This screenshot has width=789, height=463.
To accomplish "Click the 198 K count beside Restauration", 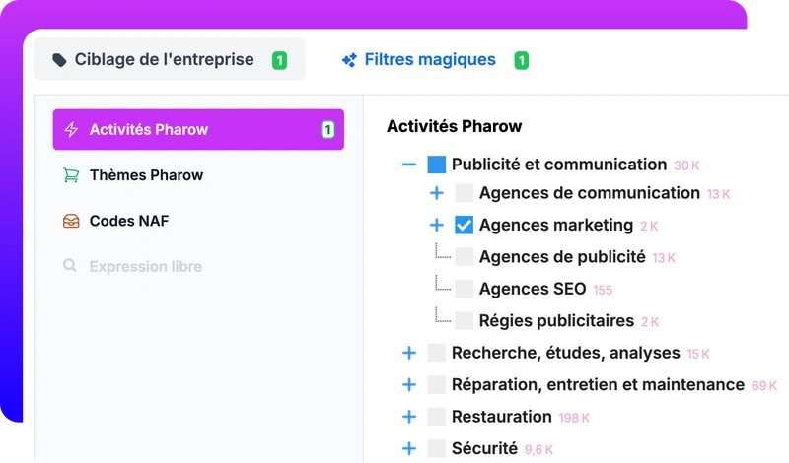I will coord(574,418).
